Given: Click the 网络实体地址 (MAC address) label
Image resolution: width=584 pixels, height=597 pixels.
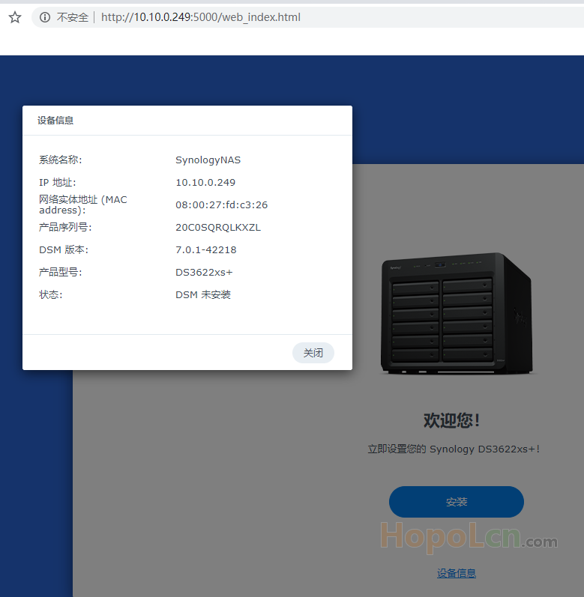Looking at the screenshot, I should [x=83, y=204].
